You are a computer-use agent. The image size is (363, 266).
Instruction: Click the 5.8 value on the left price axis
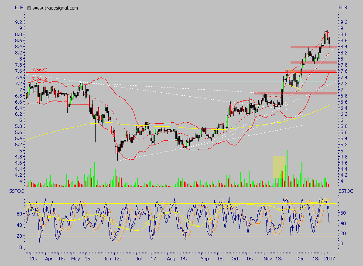tap(18, 126)
